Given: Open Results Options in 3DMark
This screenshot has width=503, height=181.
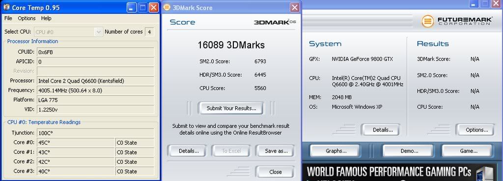Looking at the screenshot, I should tap(475, 130).
